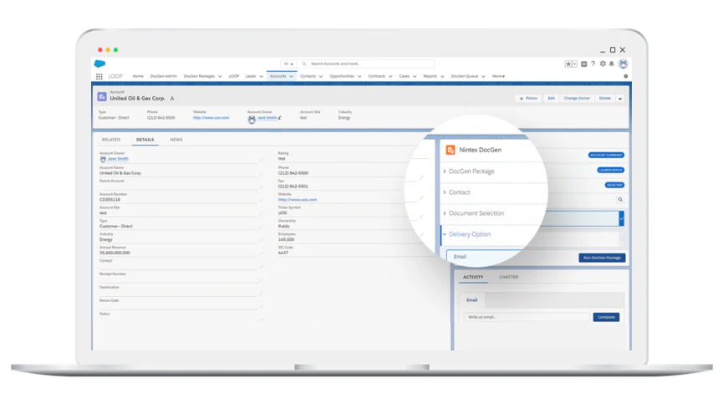Open the Website link in Details fields
The width and height of the screenshot is (723, 404).
point(298,200)
